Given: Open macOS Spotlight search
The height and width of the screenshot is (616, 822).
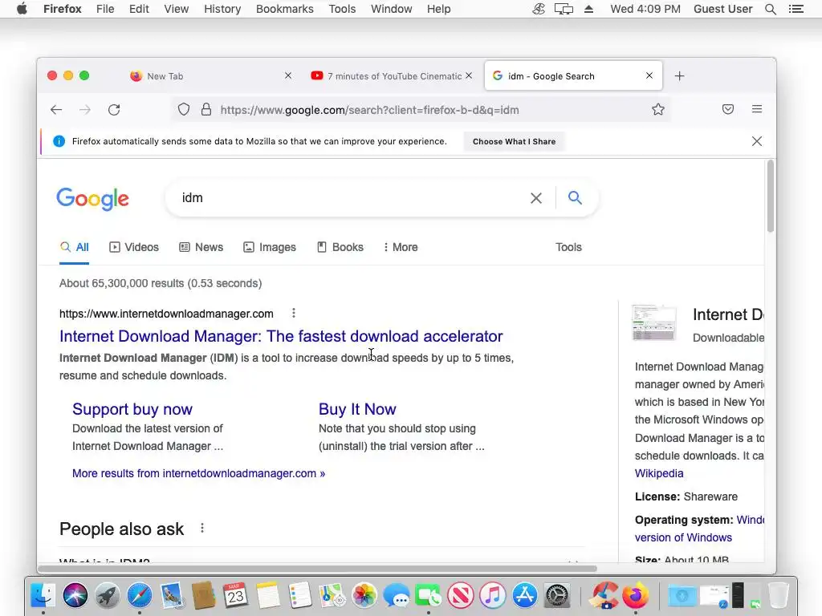Looking at the screenshot, I should (770, 9).
